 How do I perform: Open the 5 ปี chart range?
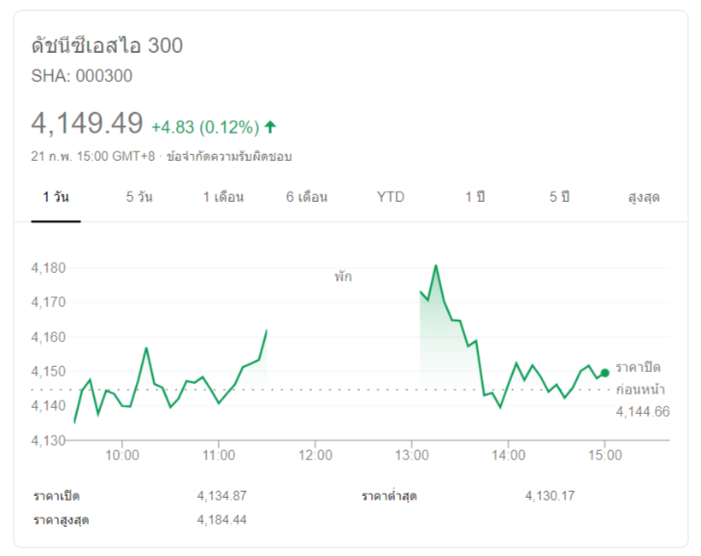click(559, 197)
